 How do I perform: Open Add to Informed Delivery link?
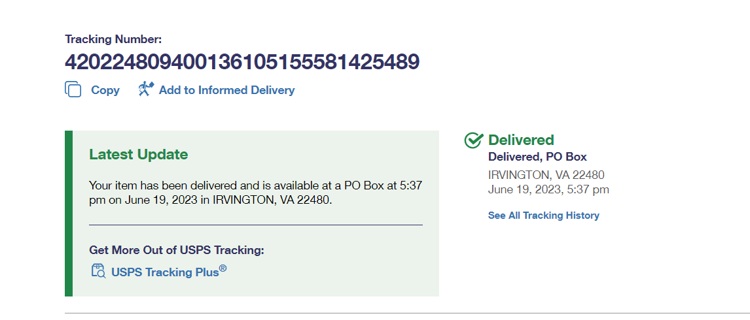(x=226, y=90)
